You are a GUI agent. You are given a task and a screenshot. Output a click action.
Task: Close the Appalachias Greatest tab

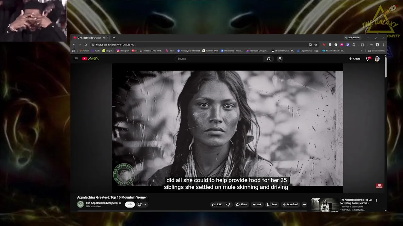tap(108, 38)
